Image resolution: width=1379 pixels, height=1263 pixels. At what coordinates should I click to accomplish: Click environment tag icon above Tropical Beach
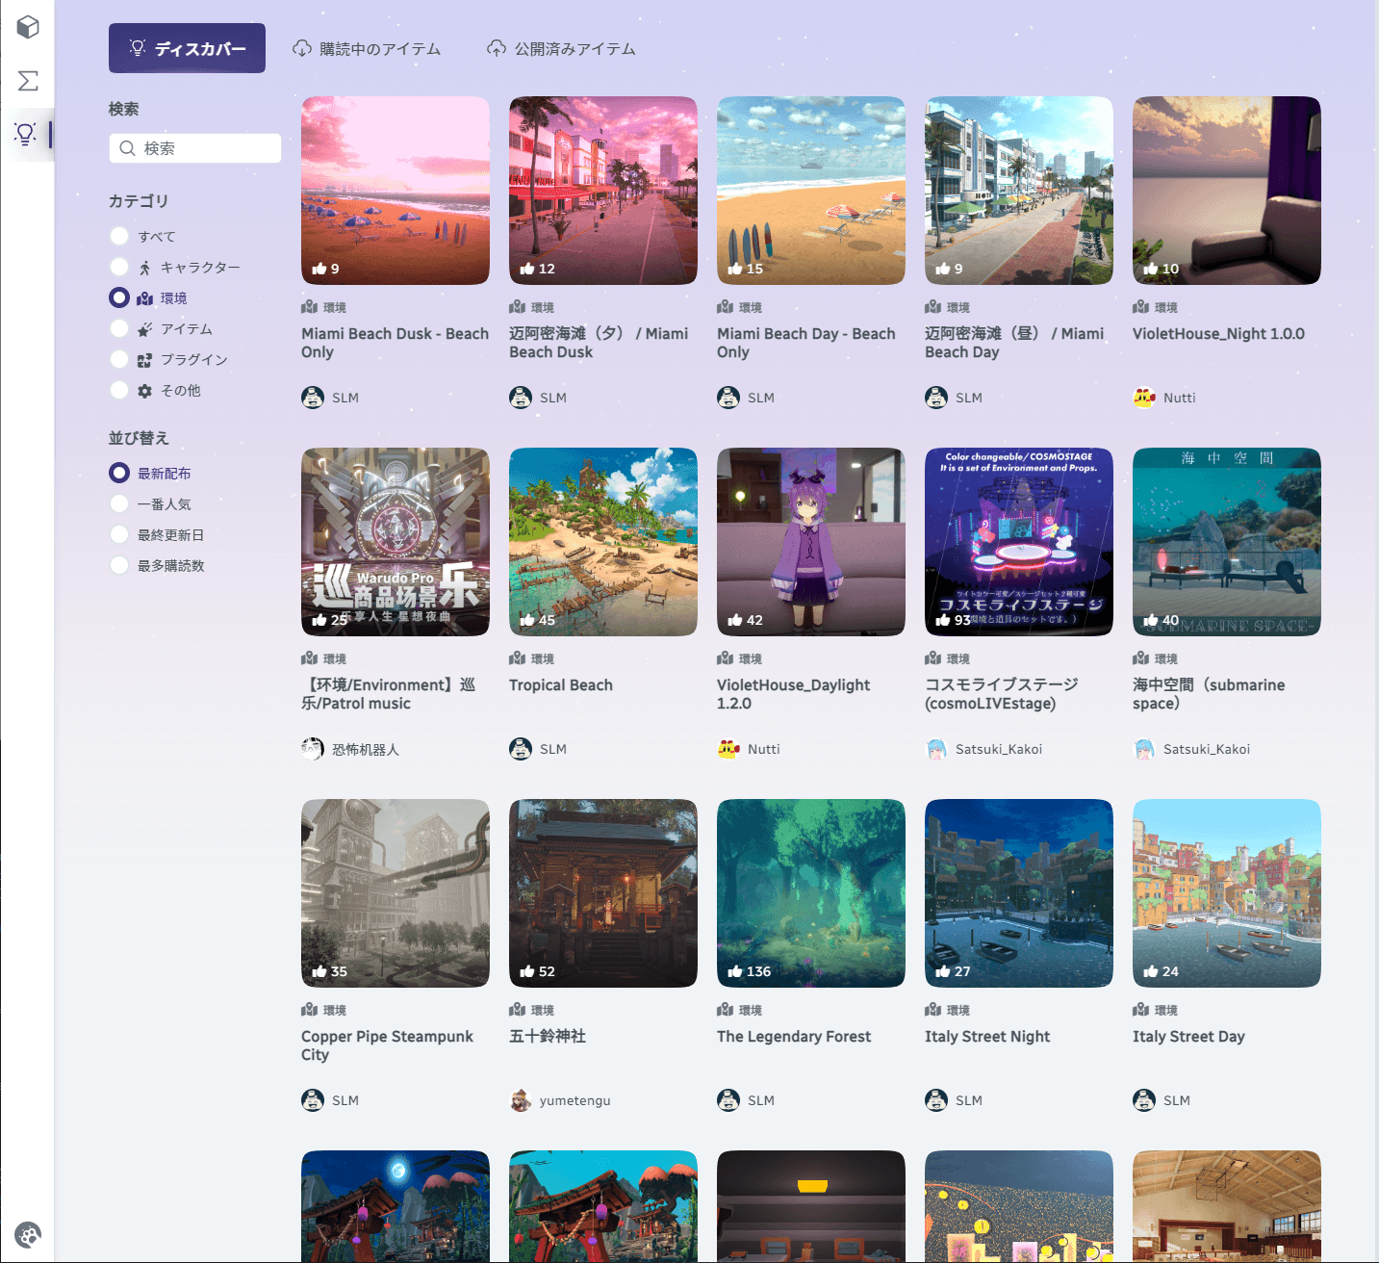pyautogui.click(x=517, y=658)
